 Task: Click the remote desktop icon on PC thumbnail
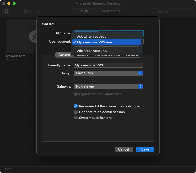(x=34, y=37)
